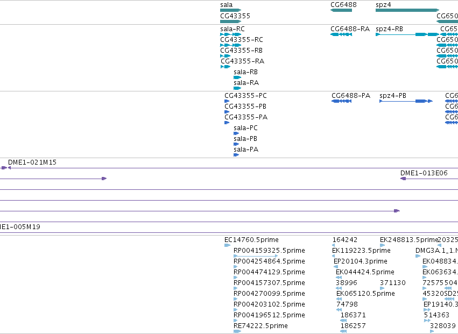The height and width of the screenshot is (334, 458).
Task: Click the partially shown 005M19 BAC label
Action: coord(20,227)
